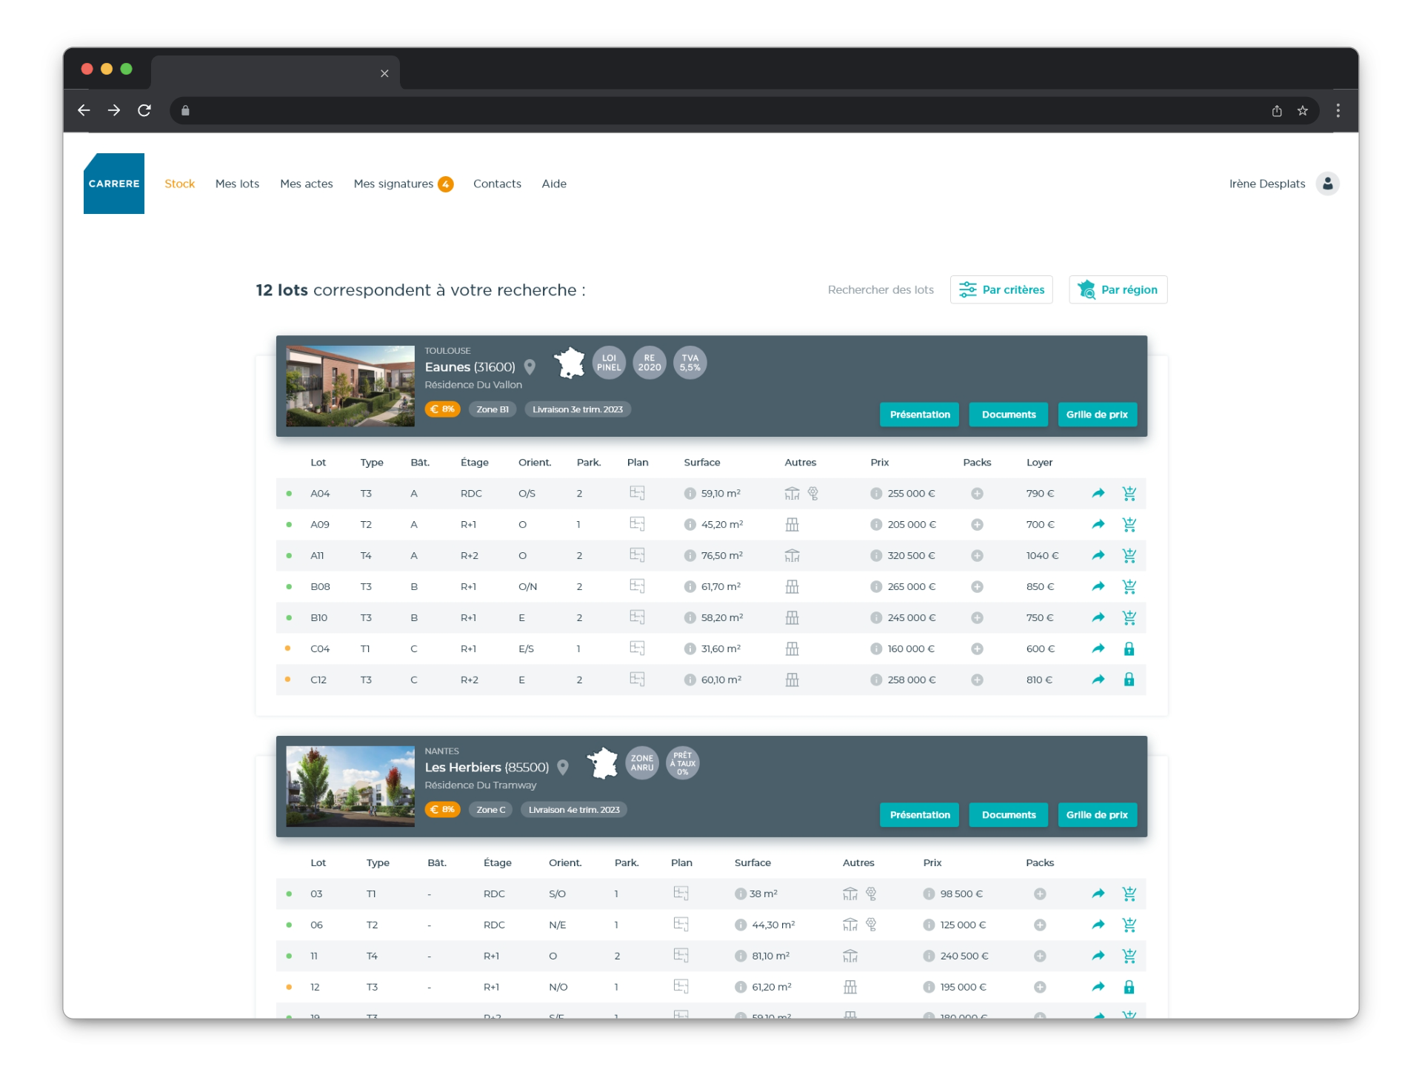Add lot A04 to the cart

pos(1129,493)
